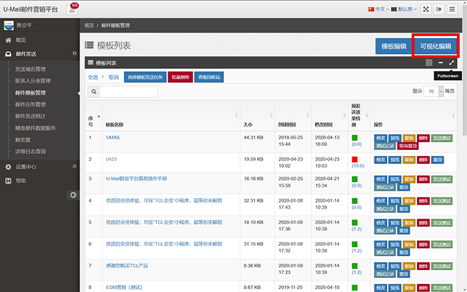Click the fullscreen toggle icon in top bar
This screenshot has height=292, width=467.
point(424,9)
